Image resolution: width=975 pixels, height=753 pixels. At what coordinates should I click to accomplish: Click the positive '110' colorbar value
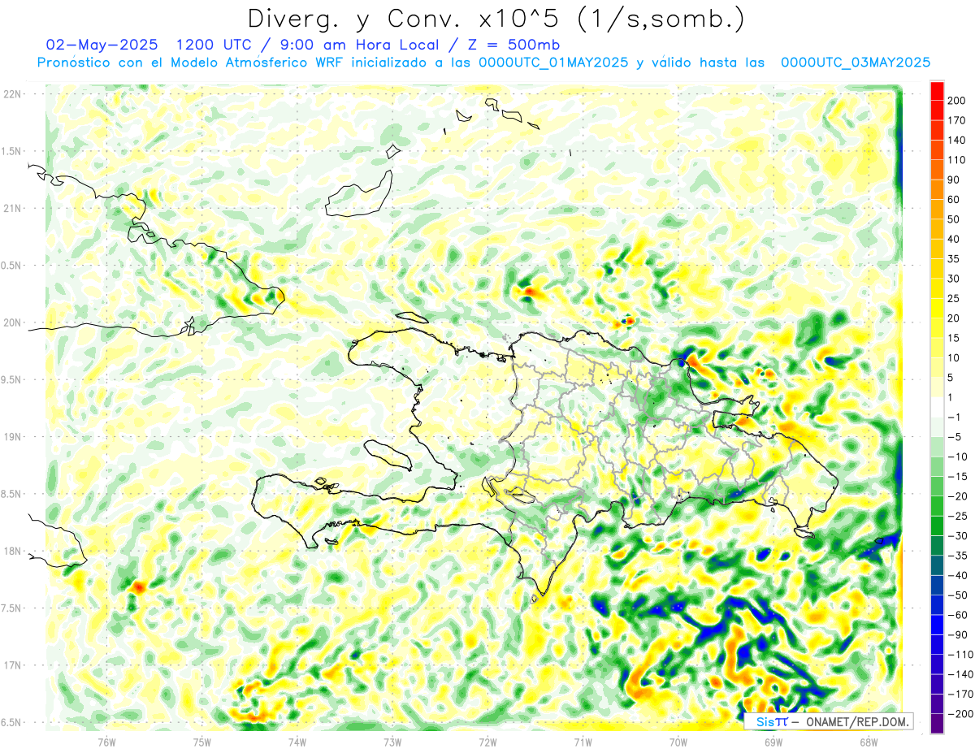tap(955, 160)
